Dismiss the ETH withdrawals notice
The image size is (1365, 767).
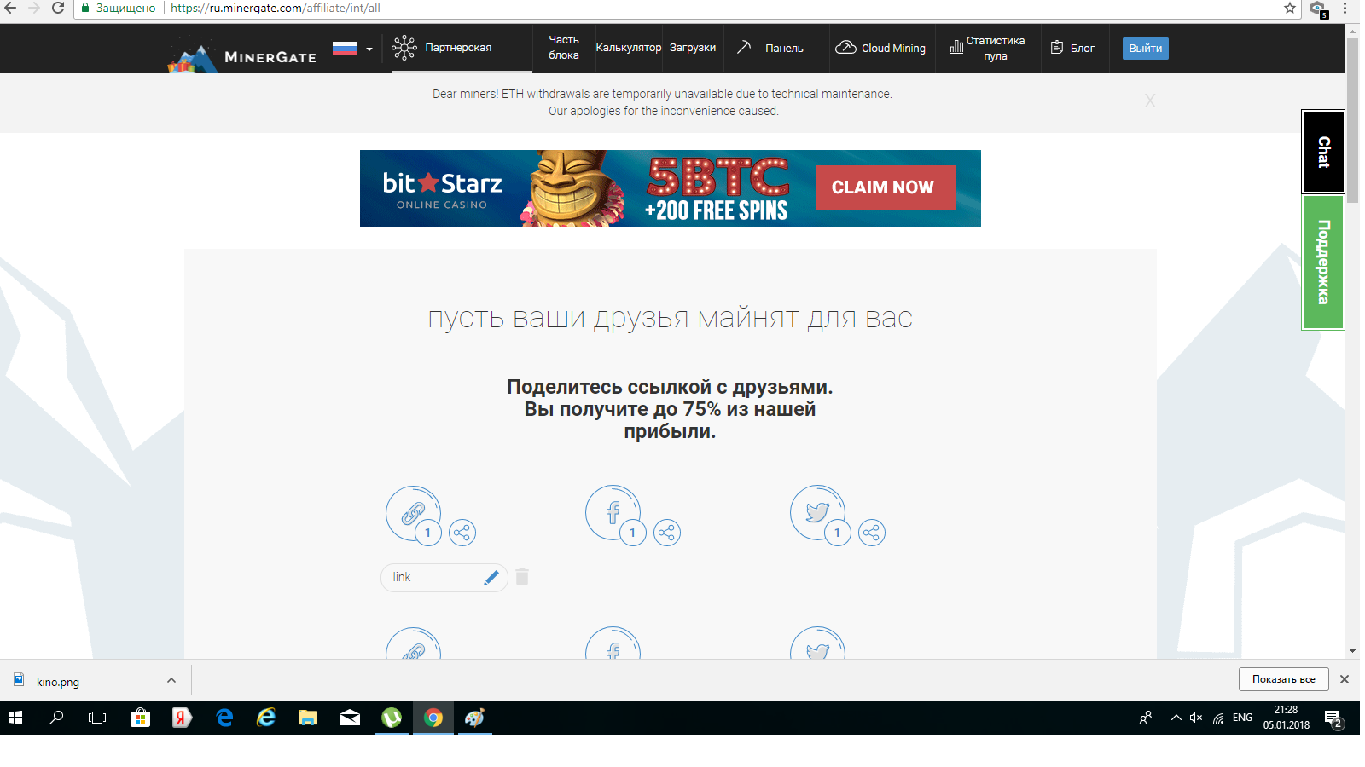pos(1150,101)
